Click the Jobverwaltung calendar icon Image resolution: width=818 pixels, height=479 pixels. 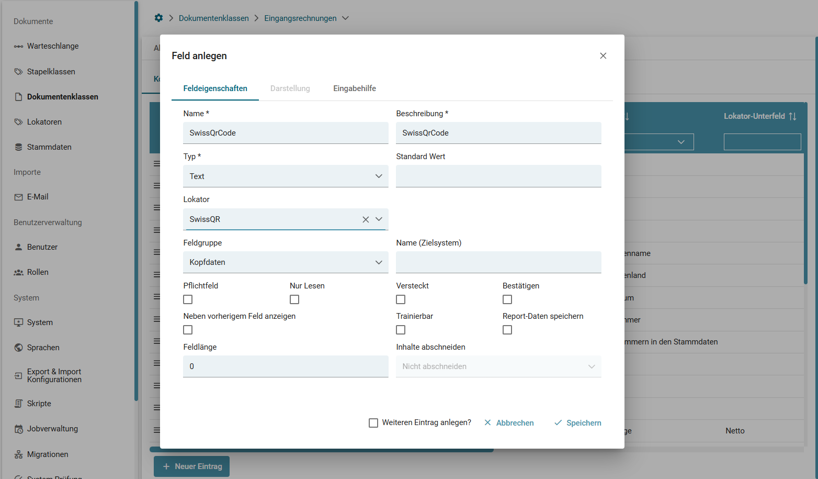pyautogui.click(x=18, y=429)
